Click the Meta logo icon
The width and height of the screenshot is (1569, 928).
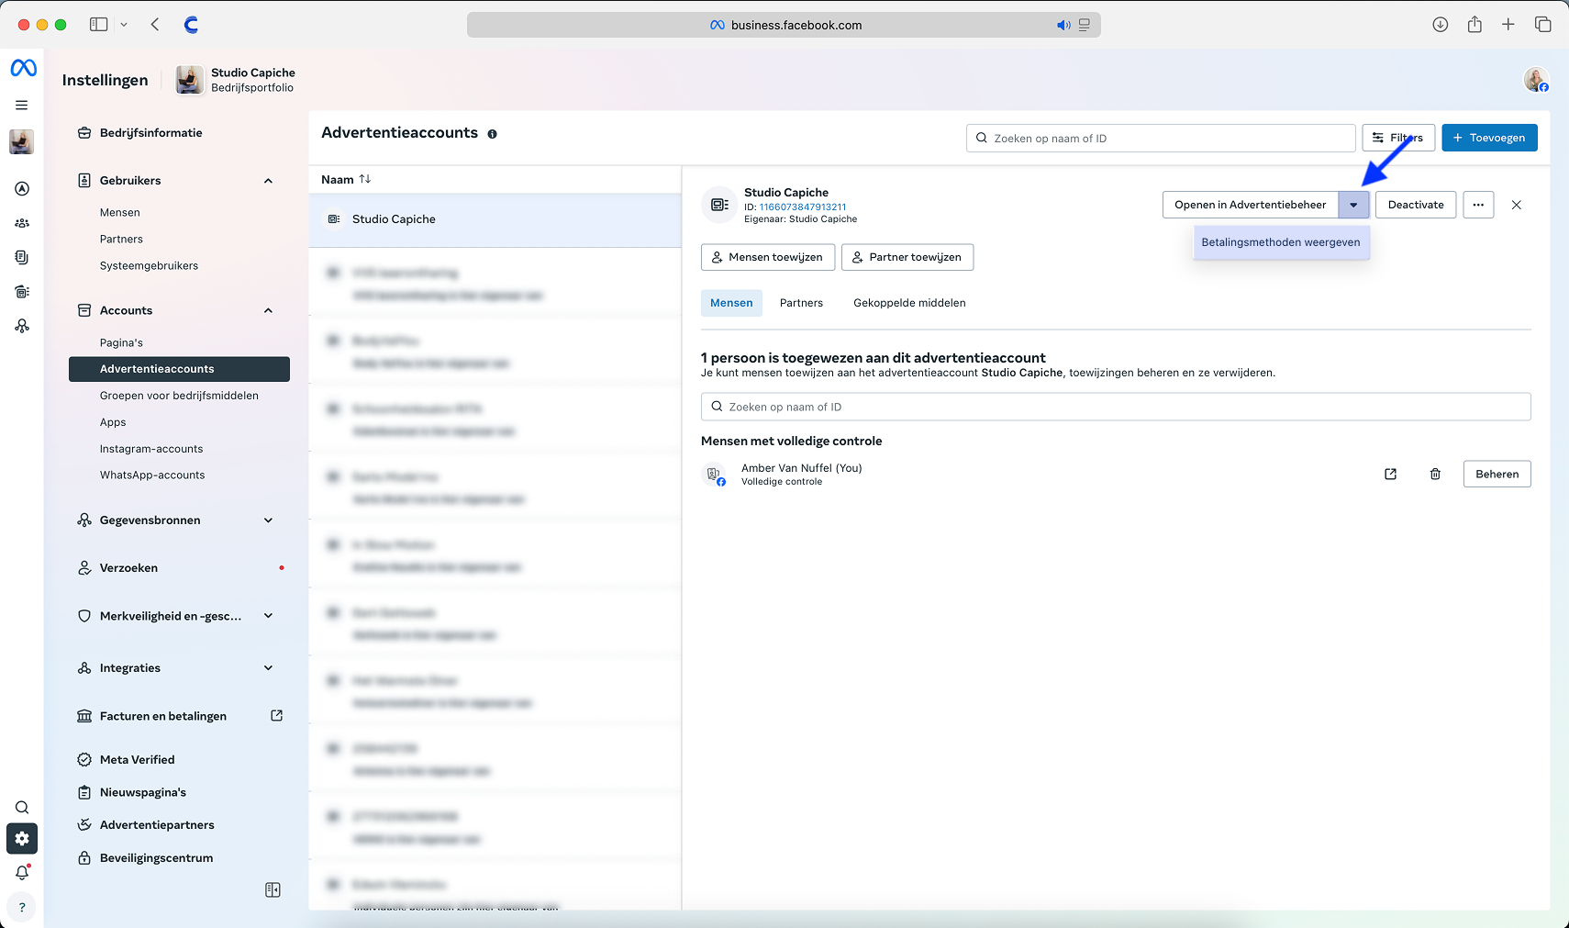coord(23,68)
